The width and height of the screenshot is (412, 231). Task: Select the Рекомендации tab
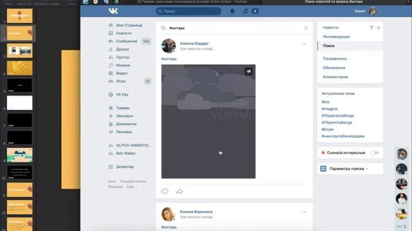pos(336,37)
